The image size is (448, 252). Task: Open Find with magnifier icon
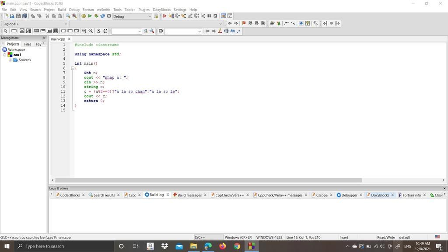click(68, 16)
